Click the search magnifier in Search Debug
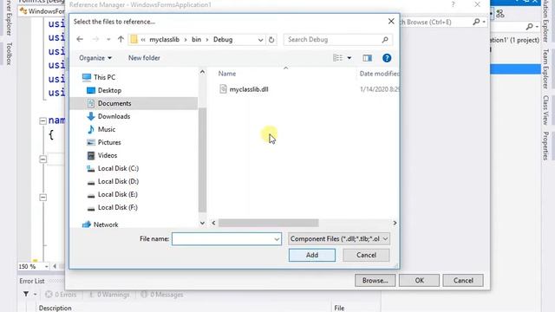This screenshot has width=555, height=312. [x=385, y=40]
